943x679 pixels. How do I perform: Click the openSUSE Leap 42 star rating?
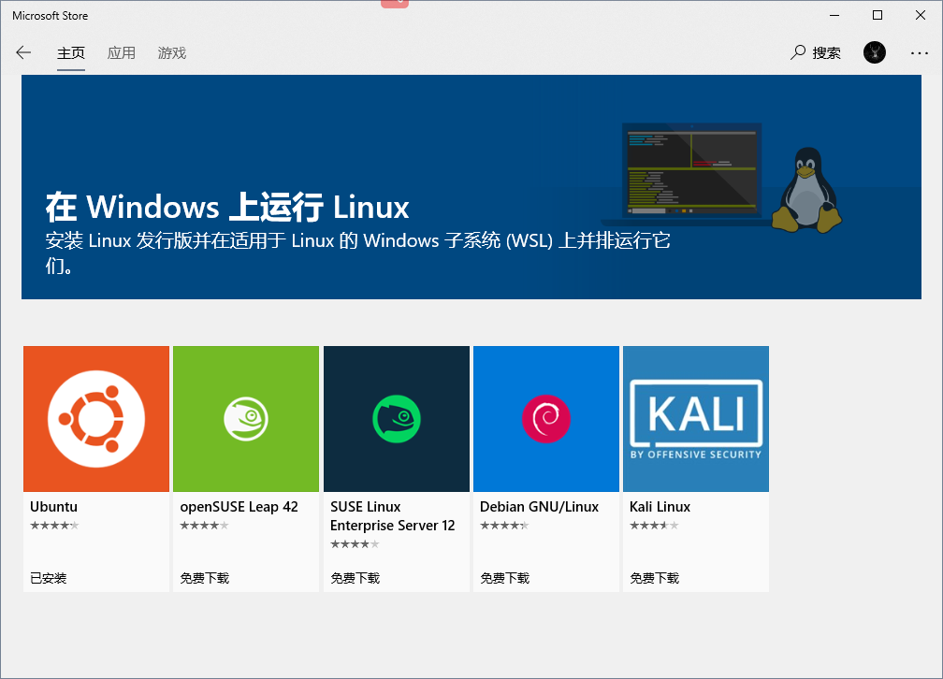205,526
